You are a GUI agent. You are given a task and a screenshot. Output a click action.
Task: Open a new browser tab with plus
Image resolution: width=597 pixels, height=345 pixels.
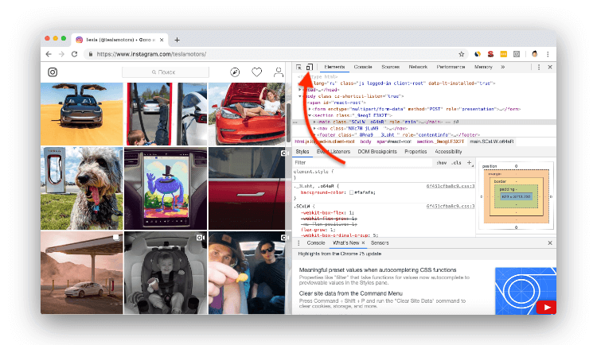click(x=177, y=40)
